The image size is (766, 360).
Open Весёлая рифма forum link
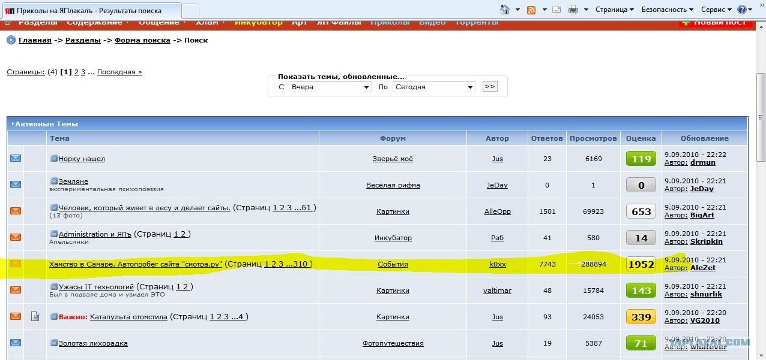[x=393, y=185]
